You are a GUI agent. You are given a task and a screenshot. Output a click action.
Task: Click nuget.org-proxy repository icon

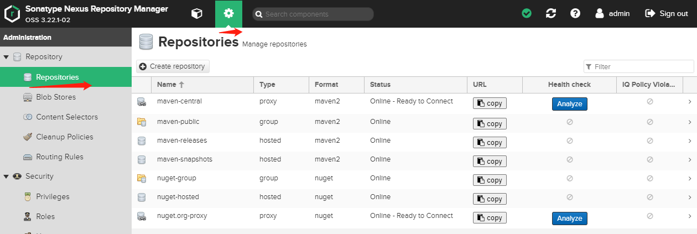(x=141, y=216)
